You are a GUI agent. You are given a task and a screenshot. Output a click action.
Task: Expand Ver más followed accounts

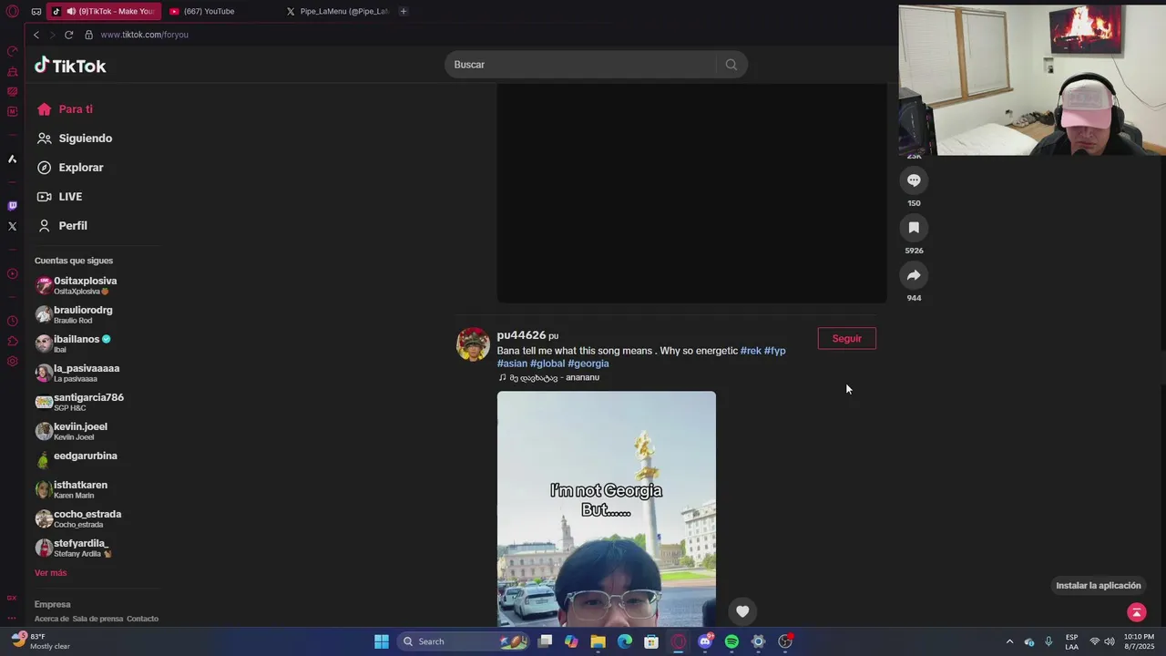(x=51, y=573)
